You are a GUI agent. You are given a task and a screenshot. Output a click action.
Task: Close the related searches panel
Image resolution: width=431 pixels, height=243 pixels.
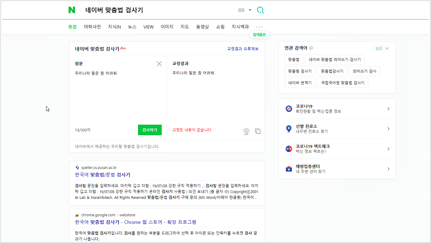(387, 49)
